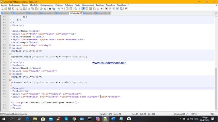Screen dimensions: 218x122
Task: Redo the edit via toolbar
Action: point(45,8)
